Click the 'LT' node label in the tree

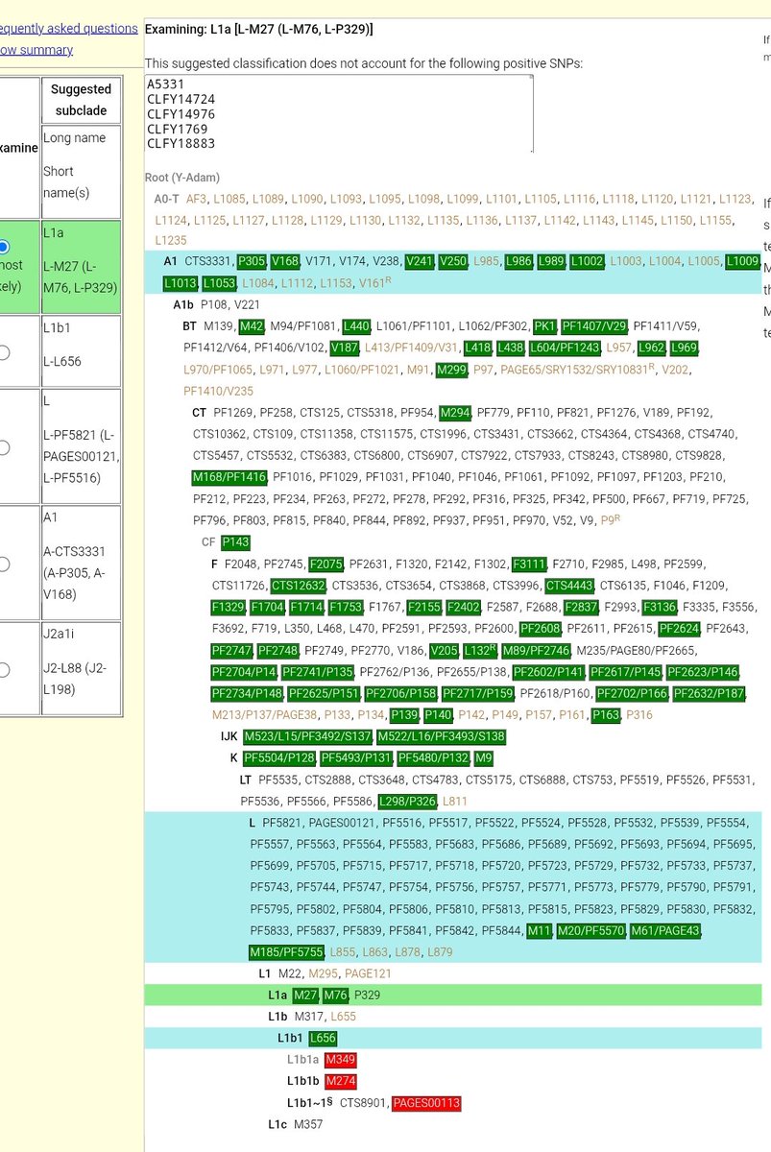pyautogui.click(x=247, y=780)
